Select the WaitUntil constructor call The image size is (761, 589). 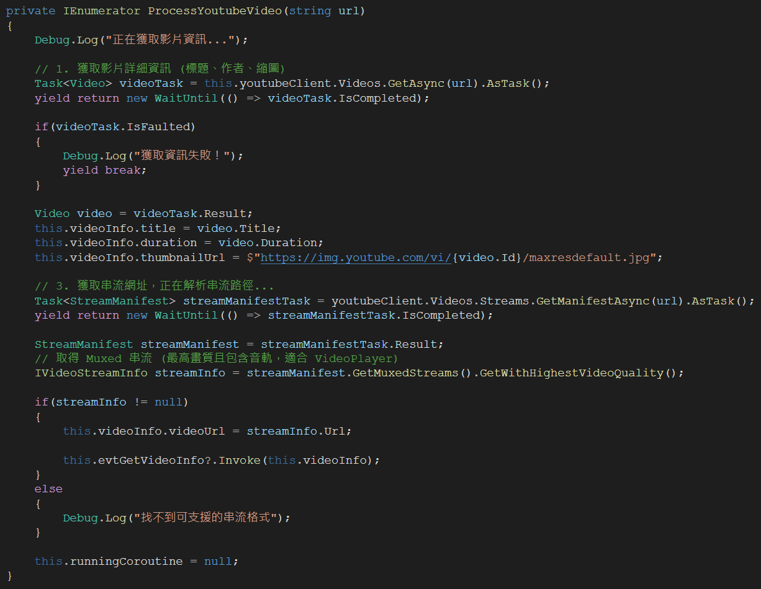tap(186, 97)
